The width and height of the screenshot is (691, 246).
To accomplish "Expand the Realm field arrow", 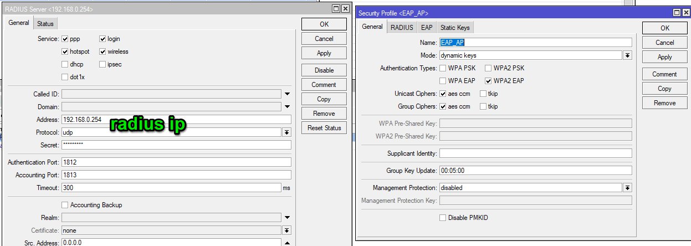I will click(x=287, y=218).
